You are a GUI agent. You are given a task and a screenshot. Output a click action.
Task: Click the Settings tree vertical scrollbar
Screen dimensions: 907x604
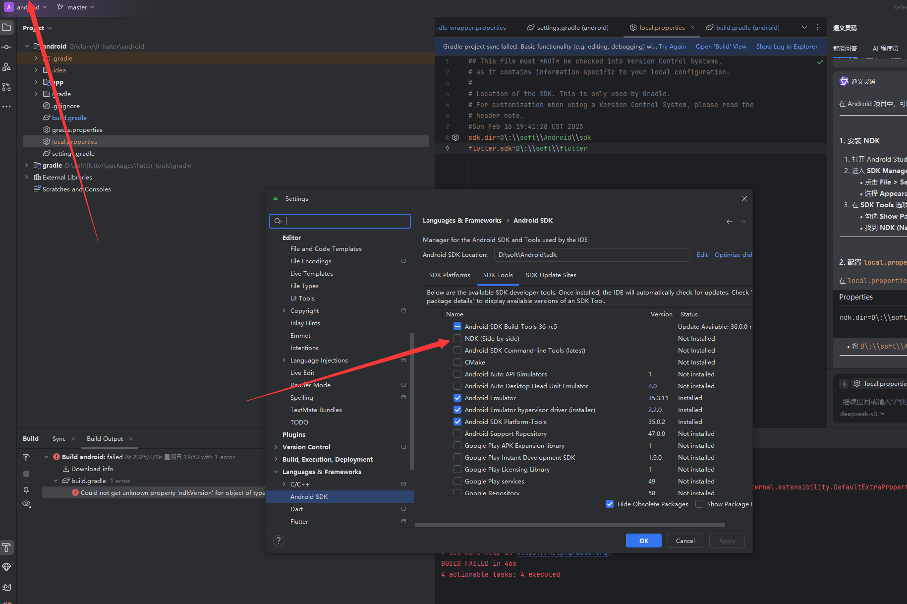pyautogui.click(x=411, y=401)
